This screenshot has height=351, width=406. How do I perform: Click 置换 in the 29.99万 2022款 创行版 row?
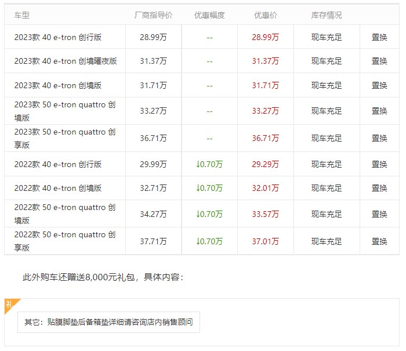(x=379, y=164)
